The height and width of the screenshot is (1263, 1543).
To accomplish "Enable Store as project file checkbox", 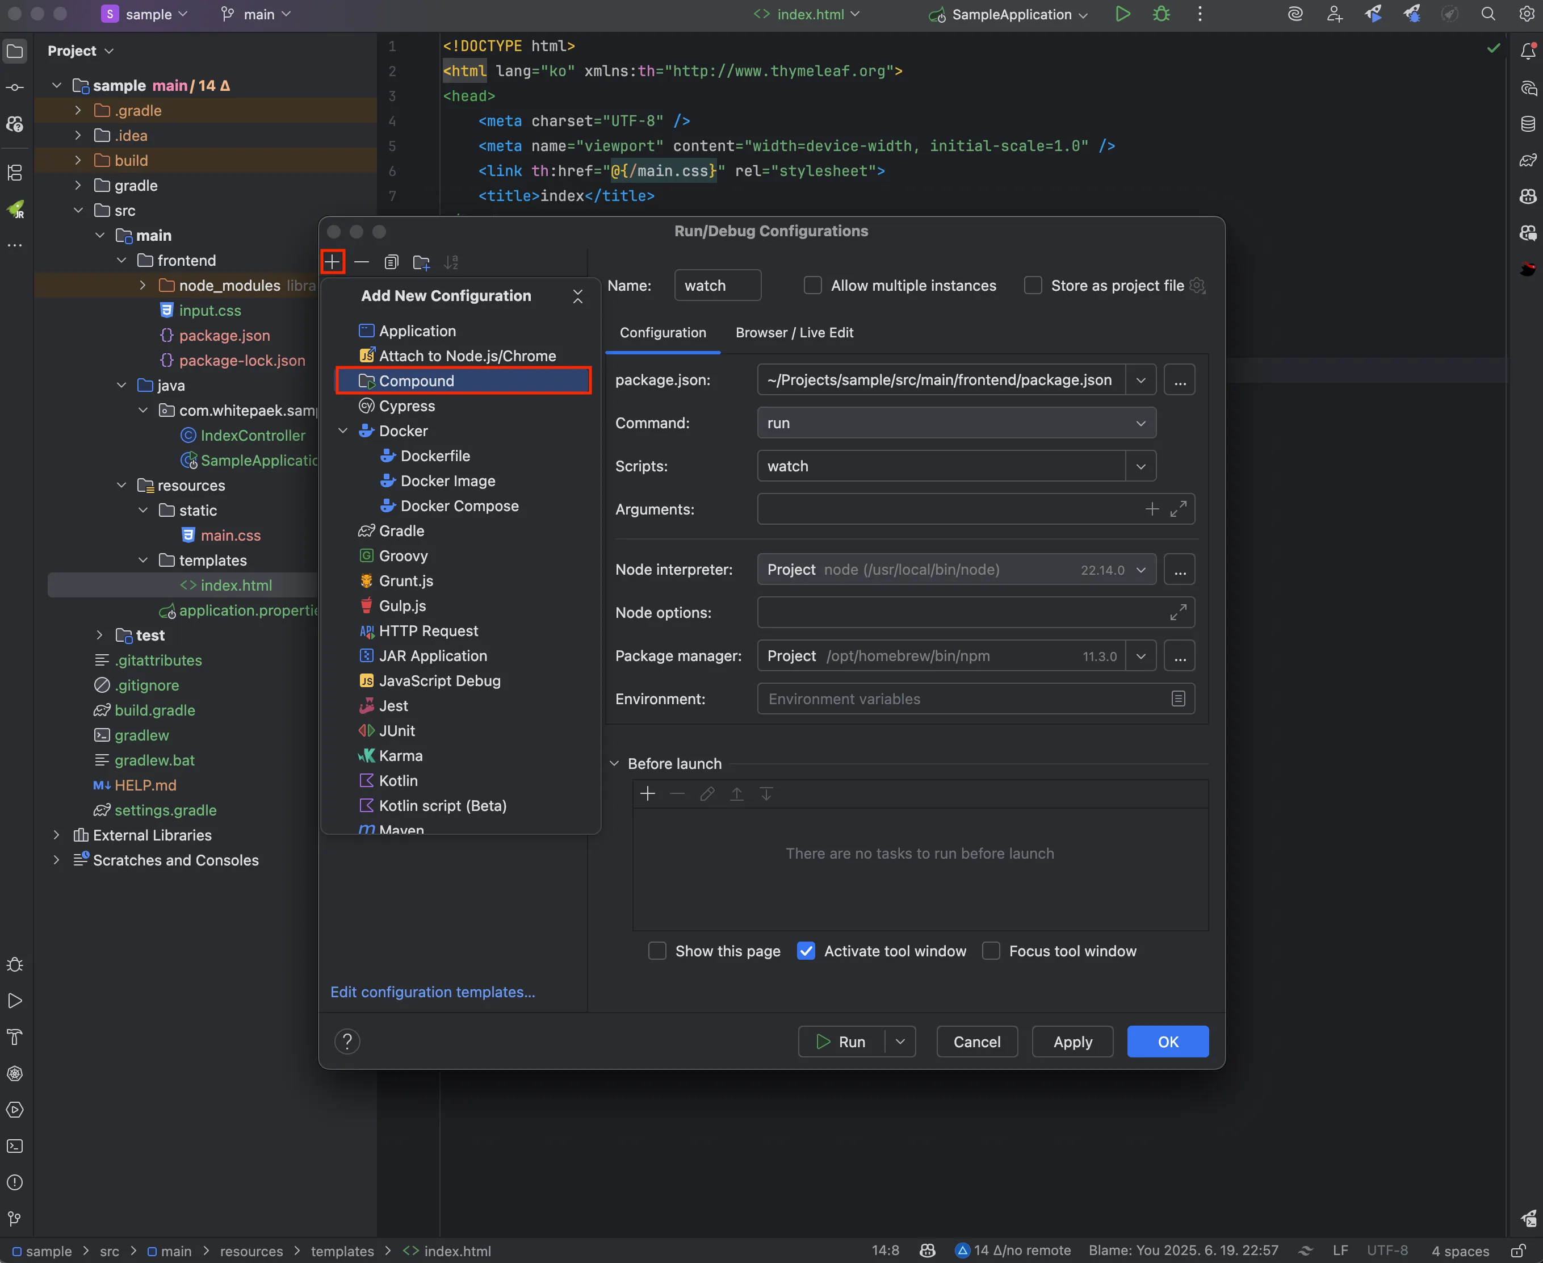I will coord(1033,285).
